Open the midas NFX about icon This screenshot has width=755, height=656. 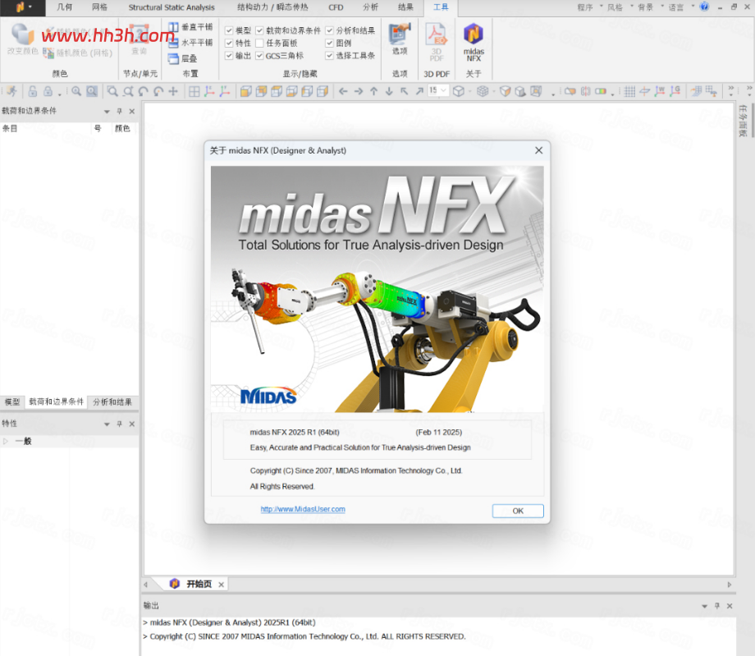474,43
